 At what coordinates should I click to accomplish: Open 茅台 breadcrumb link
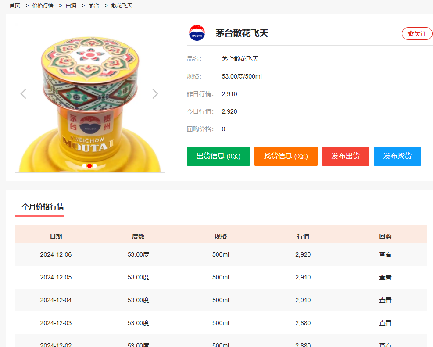(x=93, y=6)
